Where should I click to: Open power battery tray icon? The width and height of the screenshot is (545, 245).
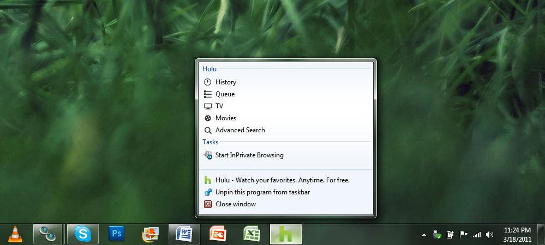(451, 235)
